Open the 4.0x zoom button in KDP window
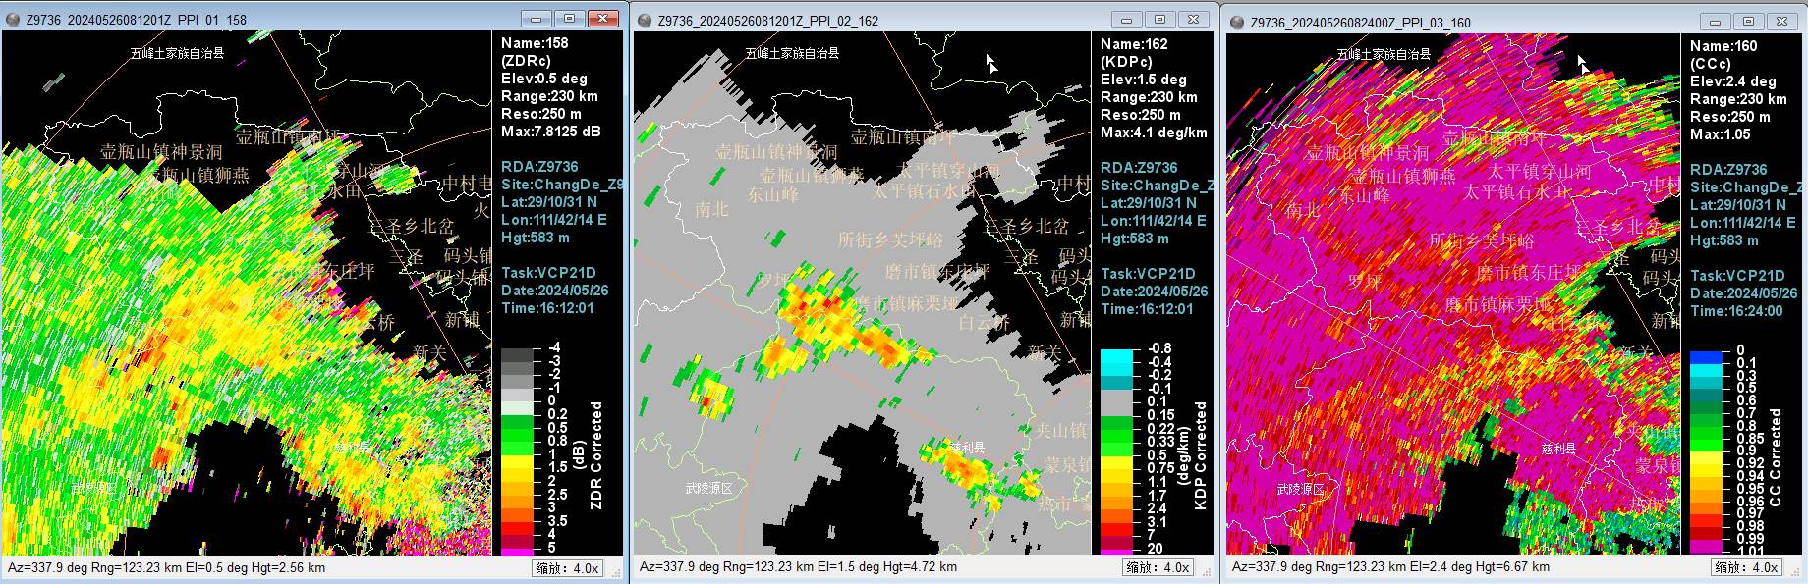Viewport: 1808px width, 584px height. pos(1158,567)
